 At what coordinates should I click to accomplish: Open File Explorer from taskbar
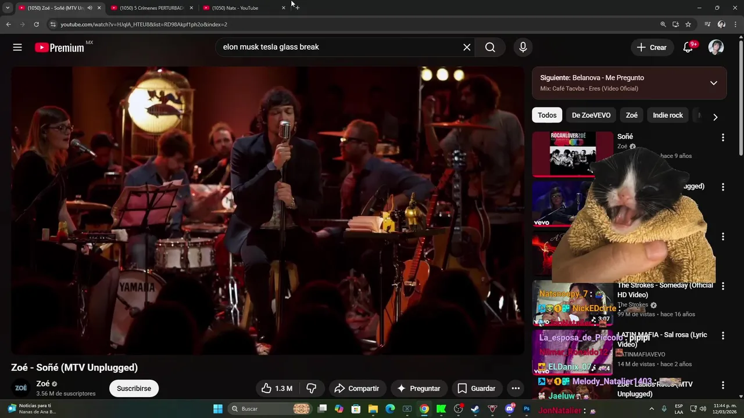(x=373, y=409)
